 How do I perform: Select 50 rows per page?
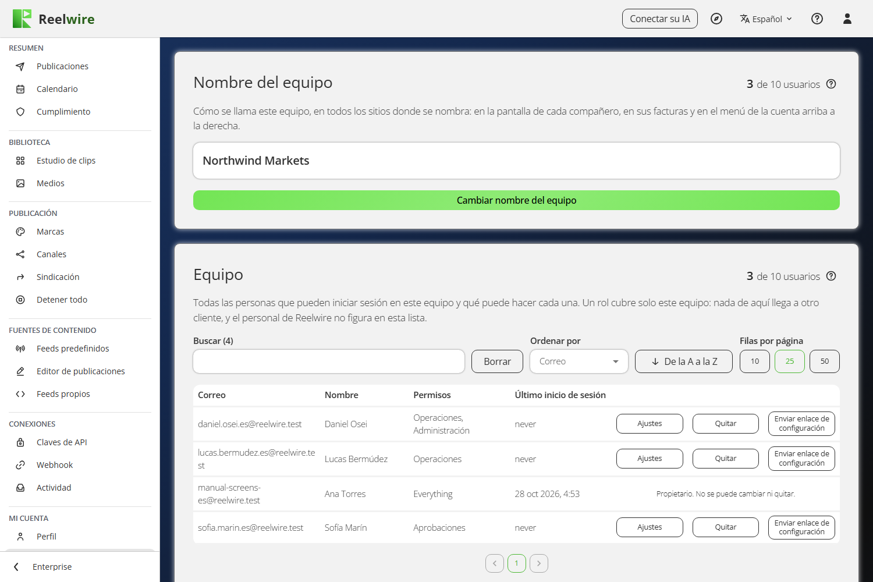pos(825,361)
